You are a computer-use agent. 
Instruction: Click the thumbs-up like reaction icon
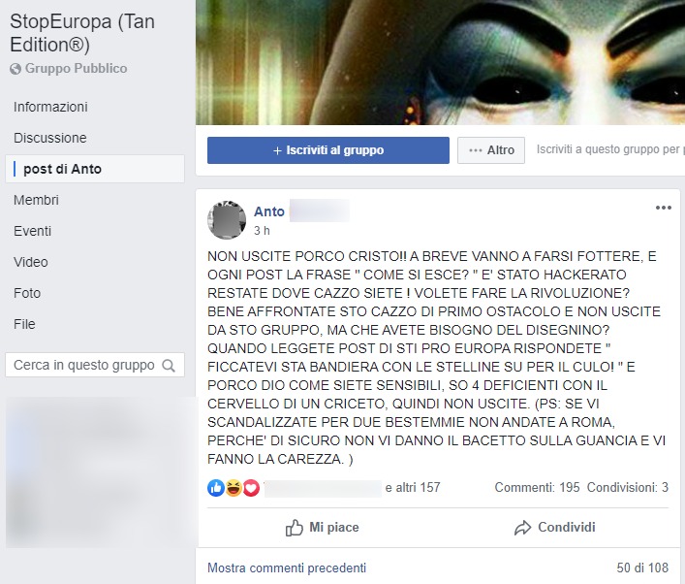216,487
